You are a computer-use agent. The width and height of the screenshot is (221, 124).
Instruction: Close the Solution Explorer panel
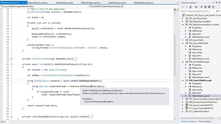tap(220, 2)
